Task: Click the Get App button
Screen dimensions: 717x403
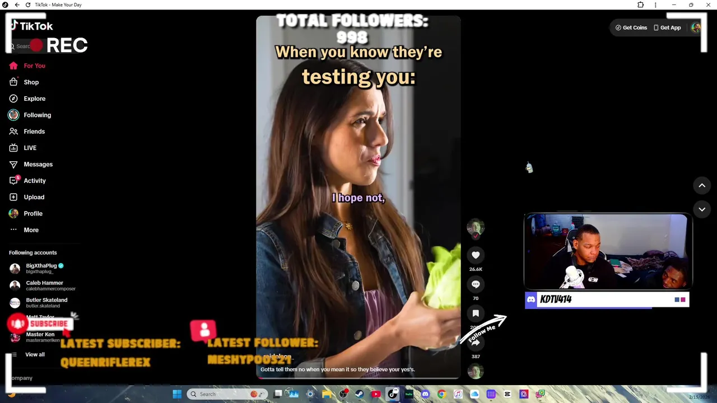Action: tap(667, 27)
